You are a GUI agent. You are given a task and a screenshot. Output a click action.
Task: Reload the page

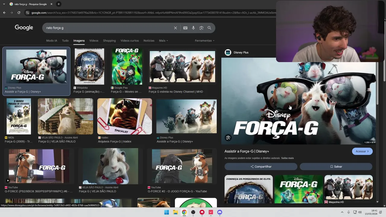pyautogui.click(x=19, y=13)
